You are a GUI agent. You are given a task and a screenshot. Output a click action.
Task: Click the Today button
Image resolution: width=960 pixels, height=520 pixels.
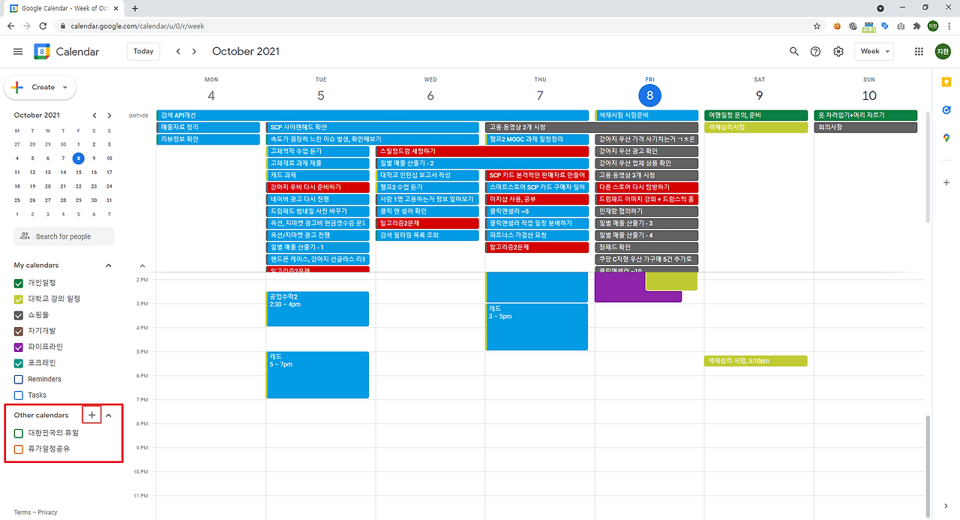tap(143, 52)
